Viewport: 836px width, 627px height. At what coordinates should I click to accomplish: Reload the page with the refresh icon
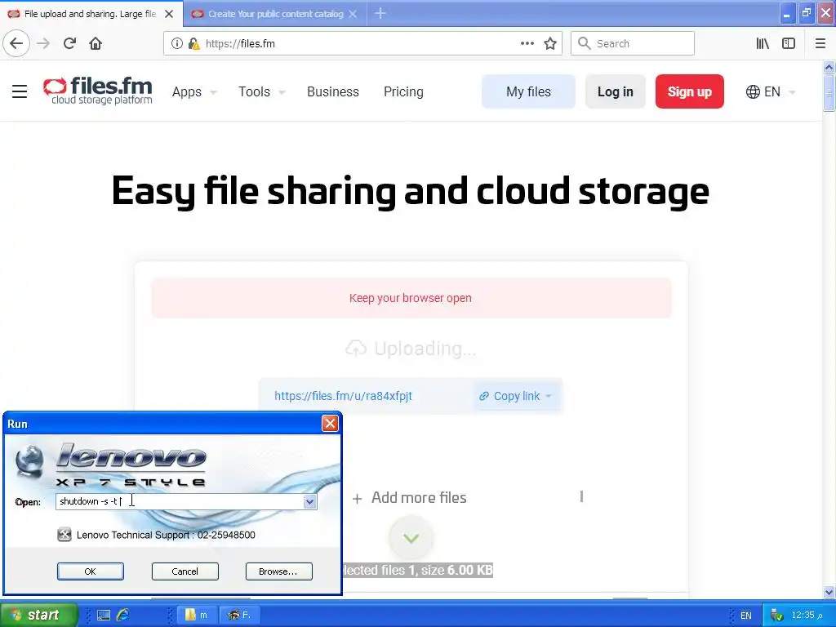70,44
